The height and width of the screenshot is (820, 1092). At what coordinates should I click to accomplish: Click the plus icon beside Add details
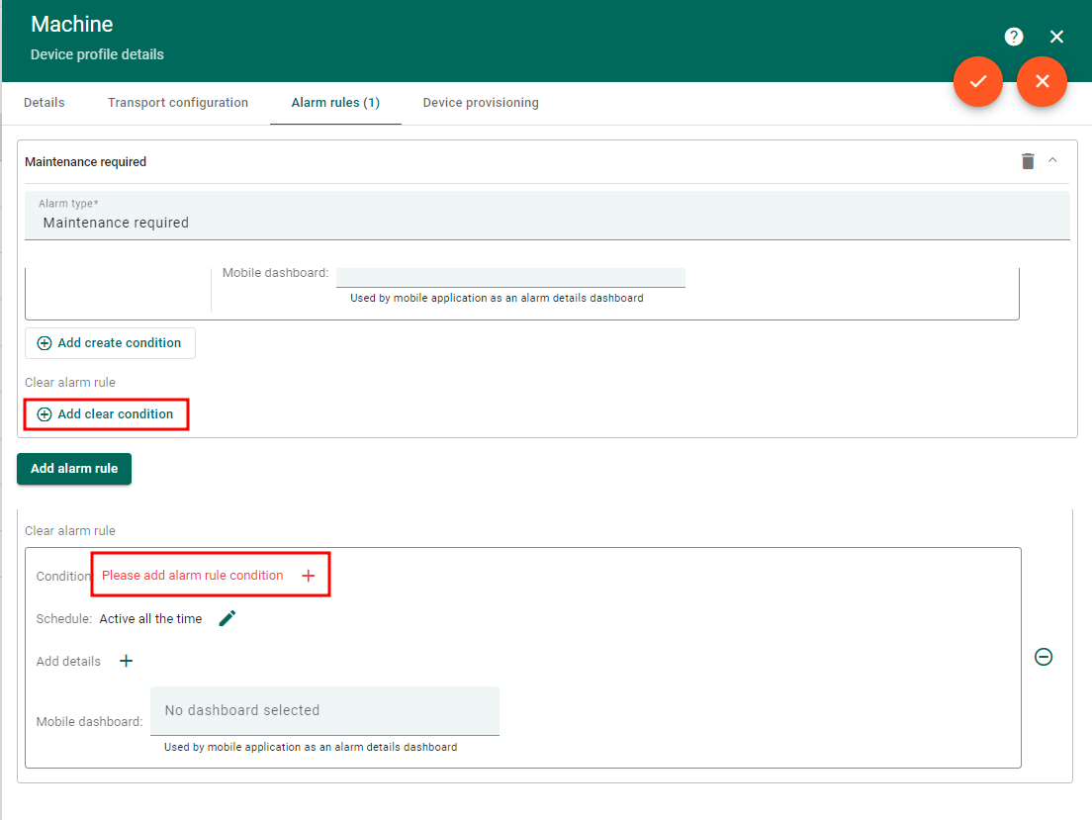point(126,661)
